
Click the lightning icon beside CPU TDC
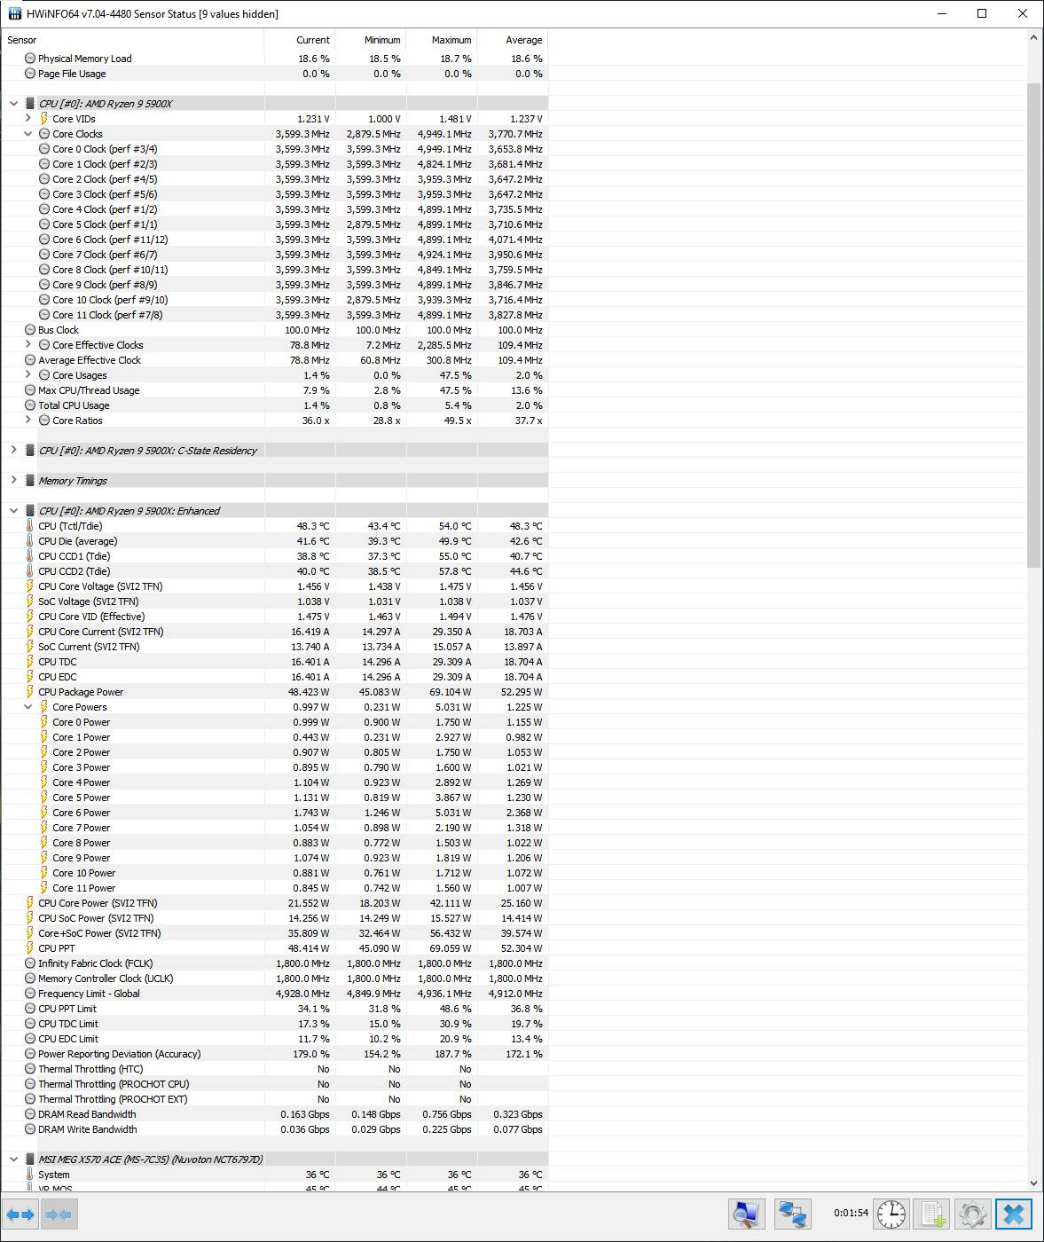[x=30, y=662]
